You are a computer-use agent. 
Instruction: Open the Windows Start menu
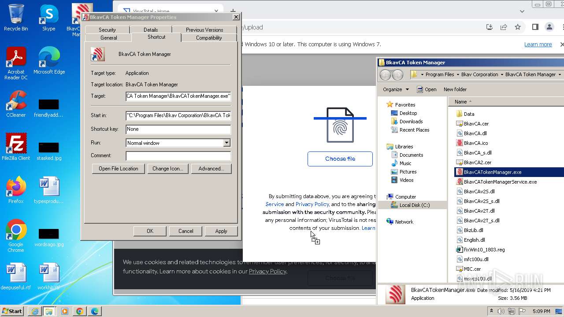[12, 311]
